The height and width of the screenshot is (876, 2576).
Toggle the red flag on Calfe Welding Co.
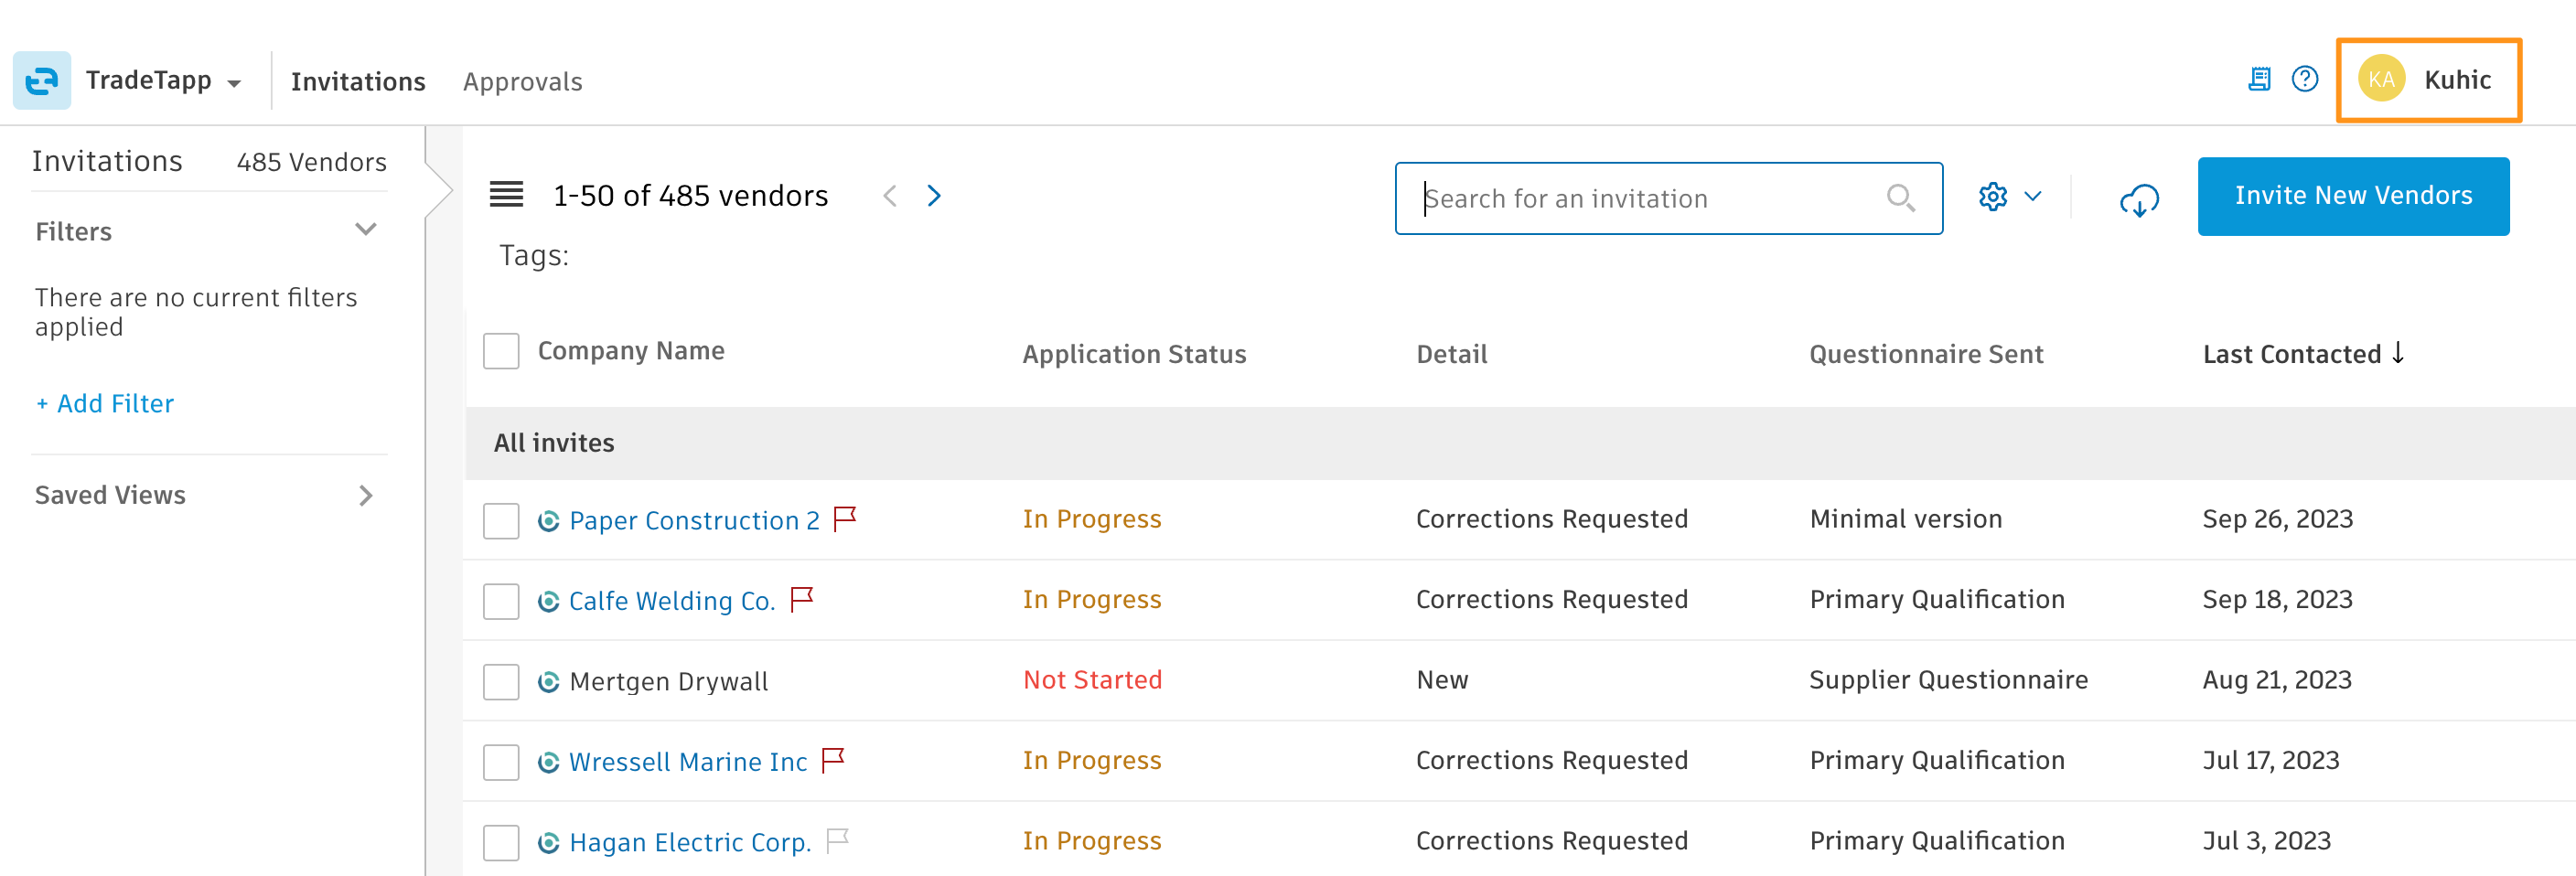(802, 598)
